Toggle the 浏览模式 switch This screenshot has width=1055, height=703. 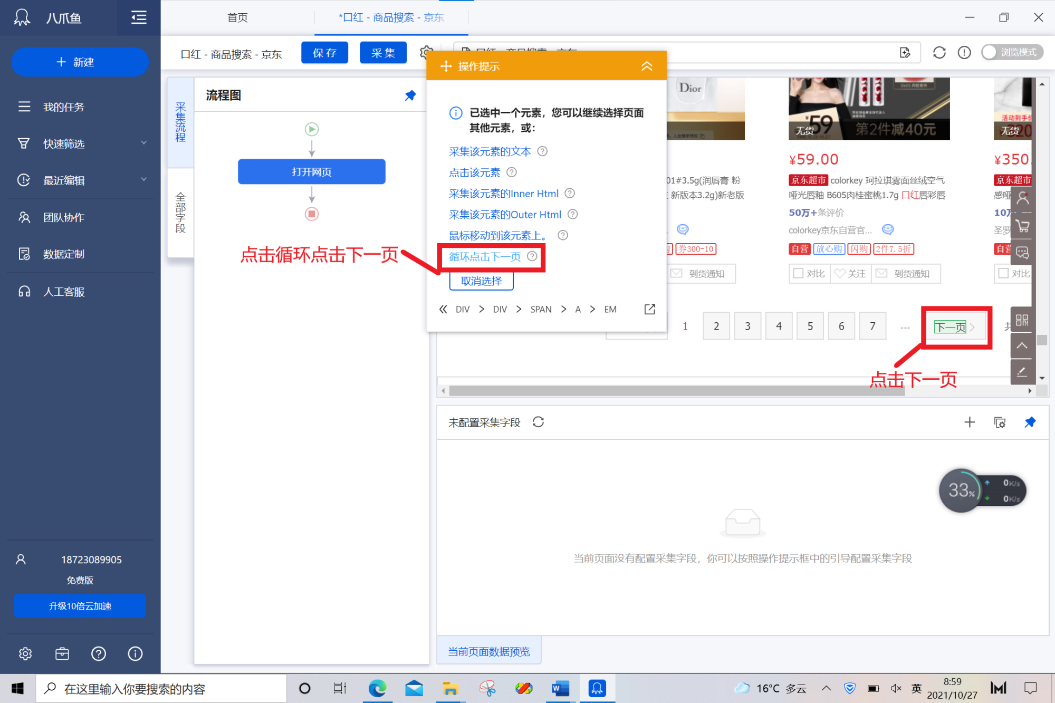tap(1012, 52)
